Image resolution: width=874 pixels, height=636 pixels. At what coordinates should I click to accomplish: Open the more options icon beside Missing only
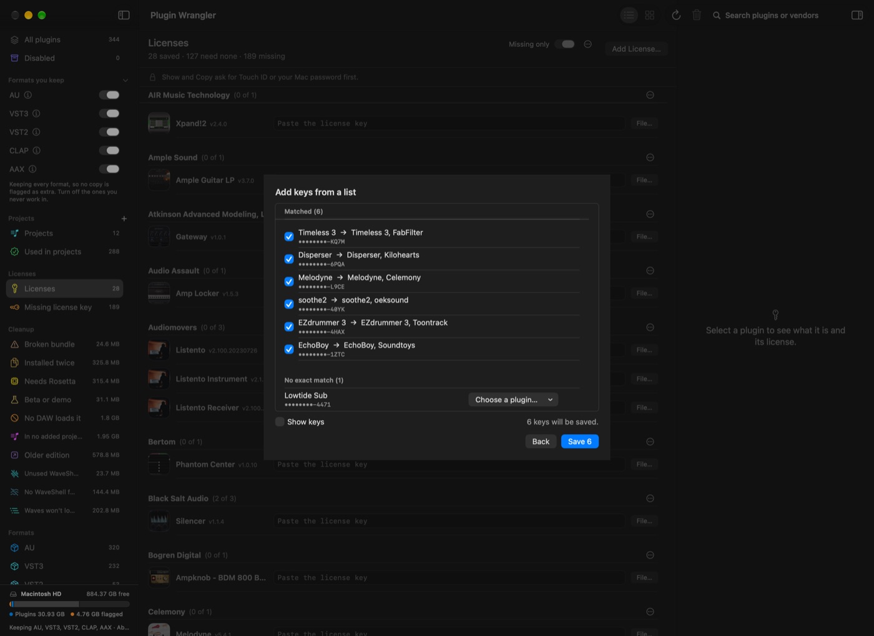[x=587, y=44]
